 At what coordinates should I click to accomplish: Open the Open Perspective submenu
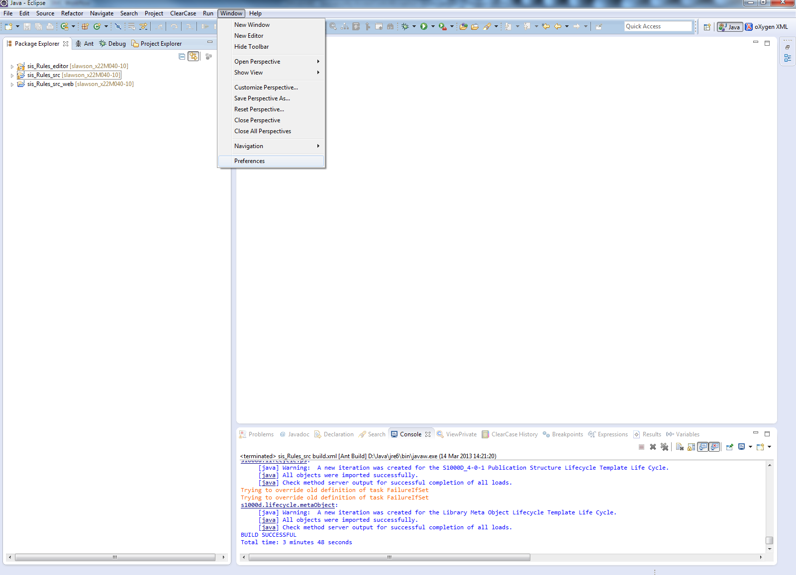271,62
